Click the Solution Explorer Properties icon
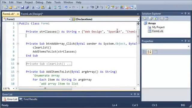The image size is (192, 108). coord(145,19)
